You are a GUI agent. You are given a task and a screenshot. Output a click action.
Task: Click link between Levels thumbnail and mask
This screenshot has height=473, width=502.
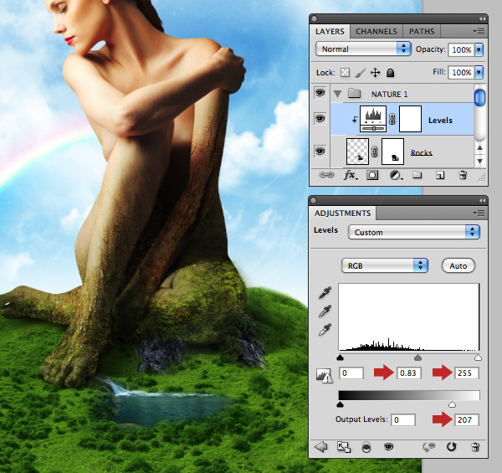[392, 119]
